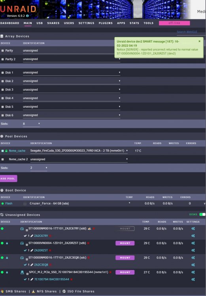Click the drive icon of the sdd disk

pyautogui.click(x=22, y=229)
